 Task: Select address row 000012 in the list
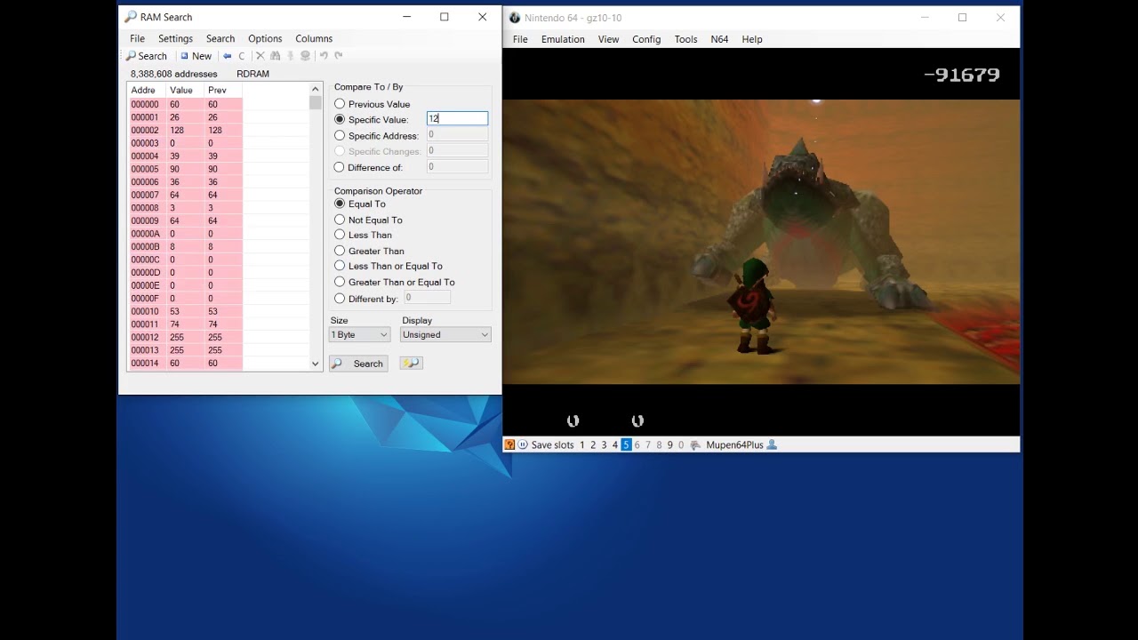(x=186, y=337)
